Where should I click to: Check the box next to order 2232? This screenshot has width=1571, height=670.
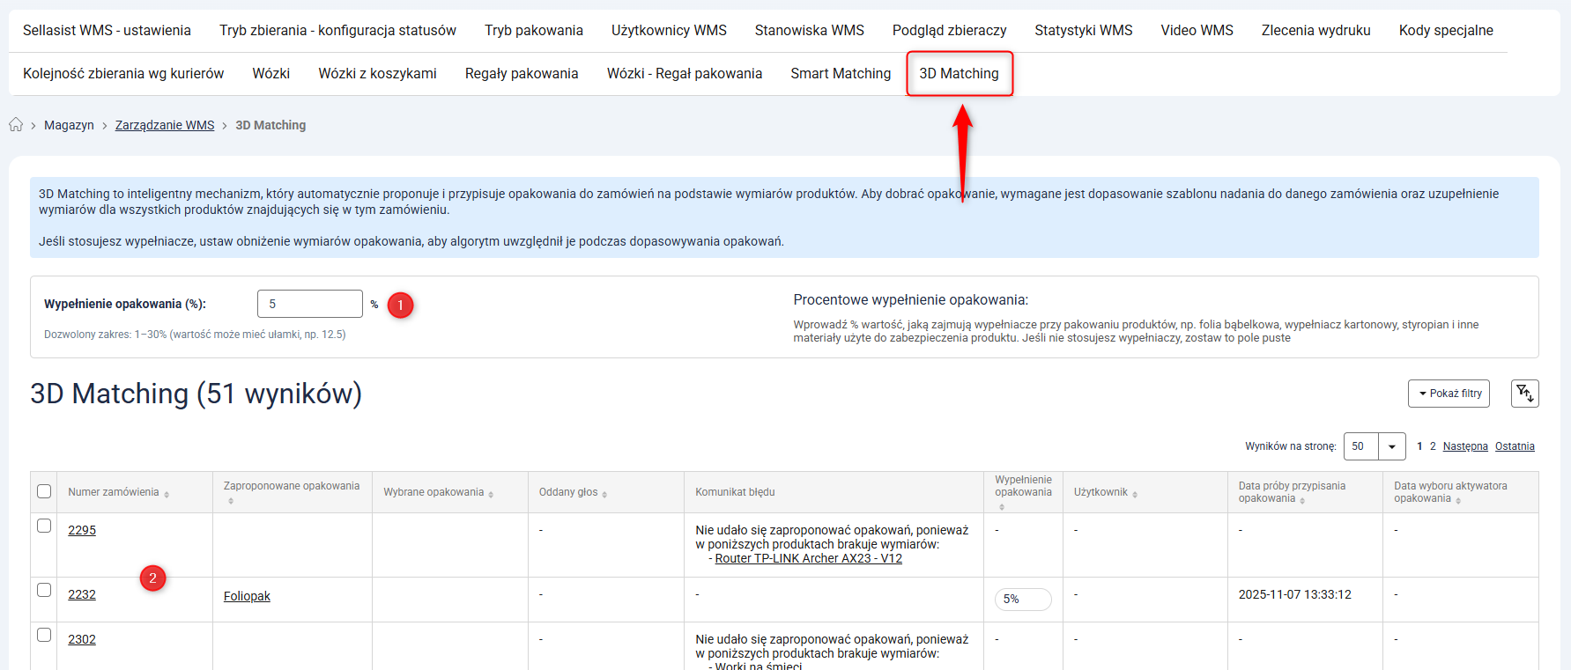pyautogui.click(x=44, y=590)
